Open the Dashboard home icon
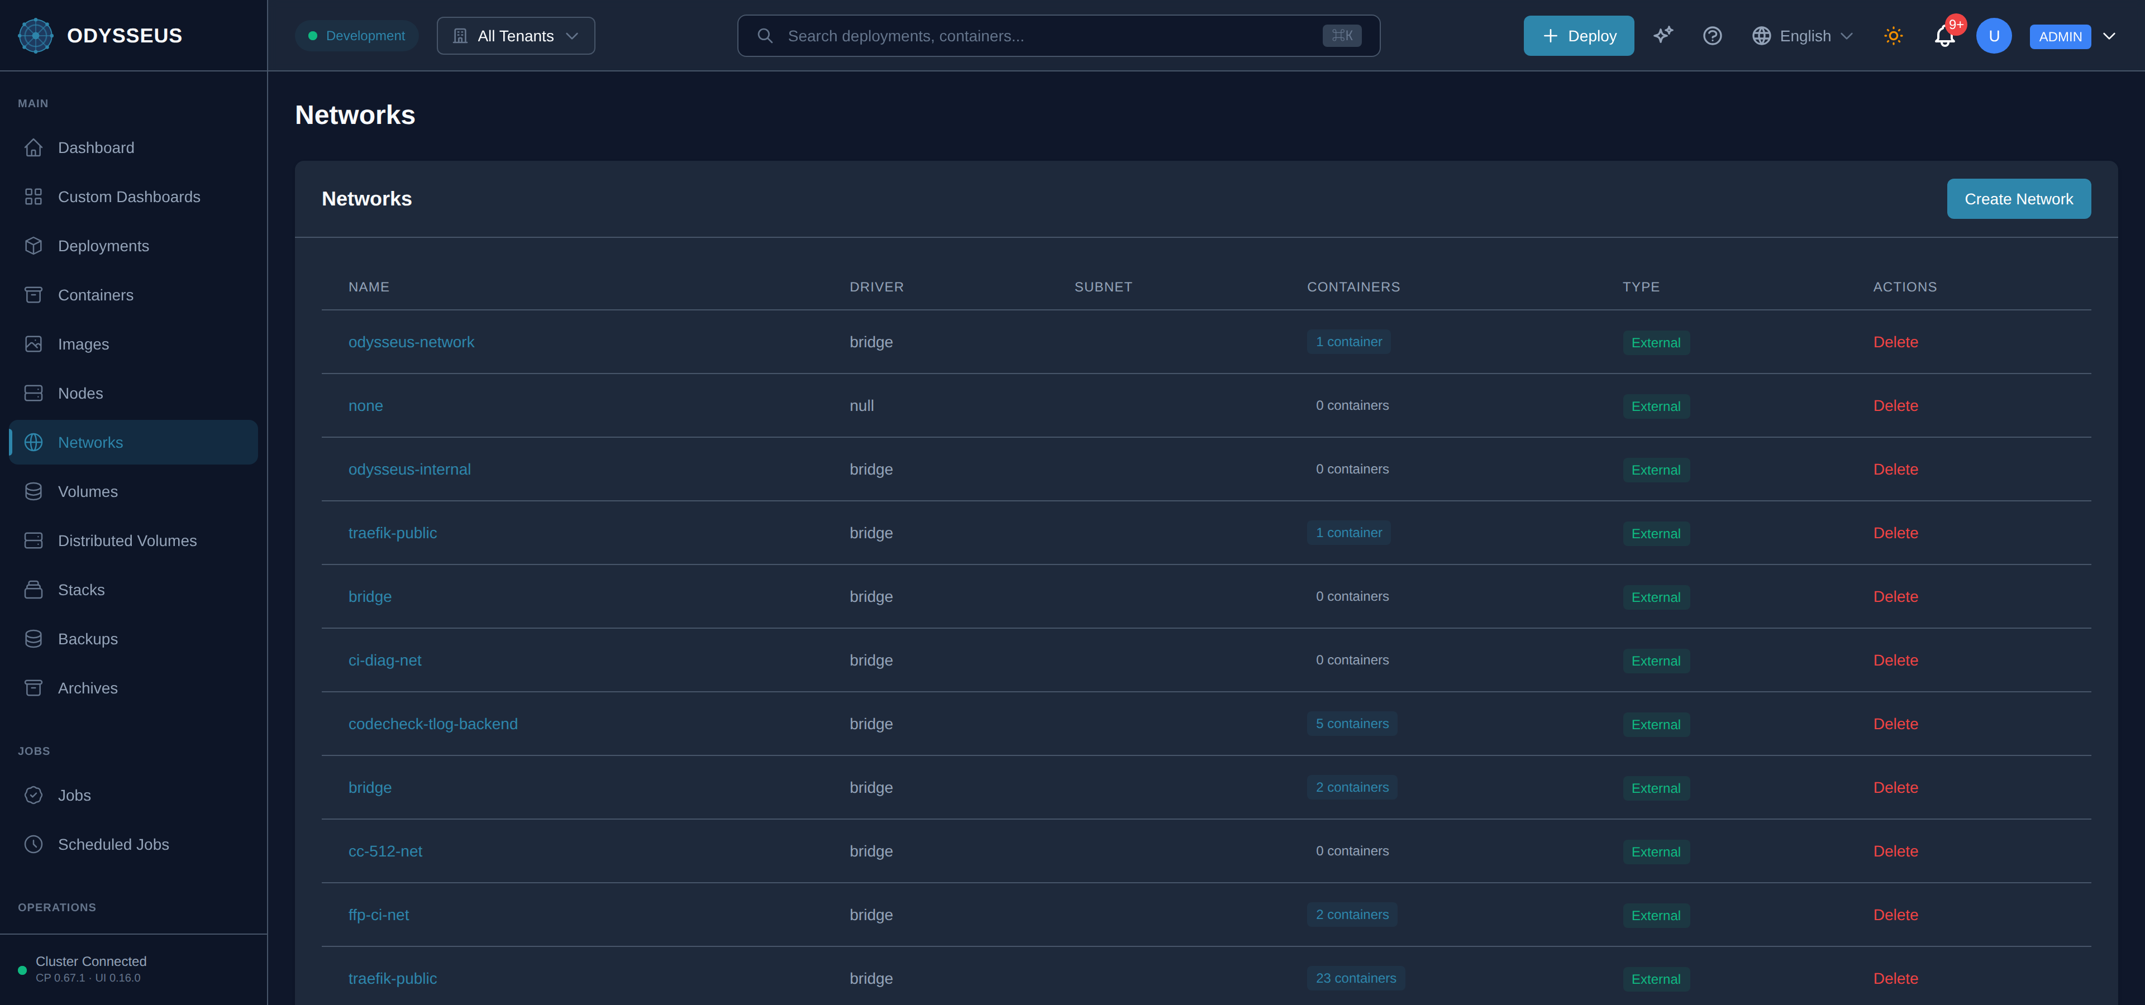 point(34,147)
